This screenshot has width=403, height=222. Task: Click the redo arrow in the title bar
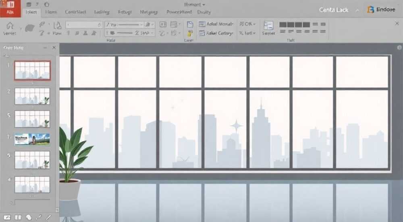46,4
